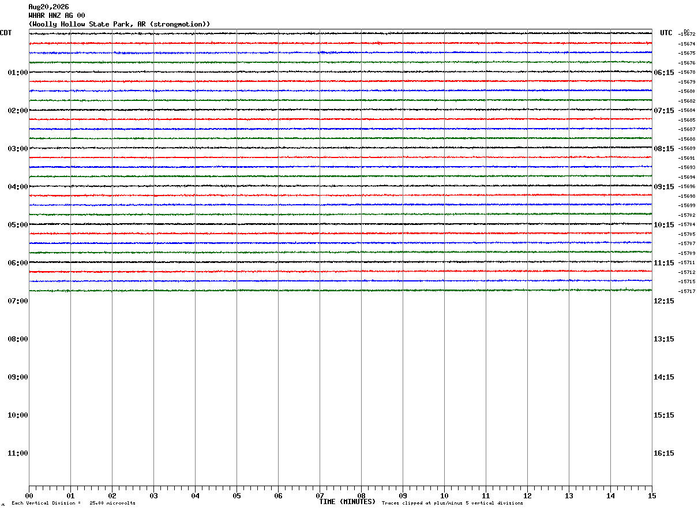Click the traces clipped at plus/minus 5 divisions note
The height and width of the screenshot is (511, 698).
click(452, 504)
